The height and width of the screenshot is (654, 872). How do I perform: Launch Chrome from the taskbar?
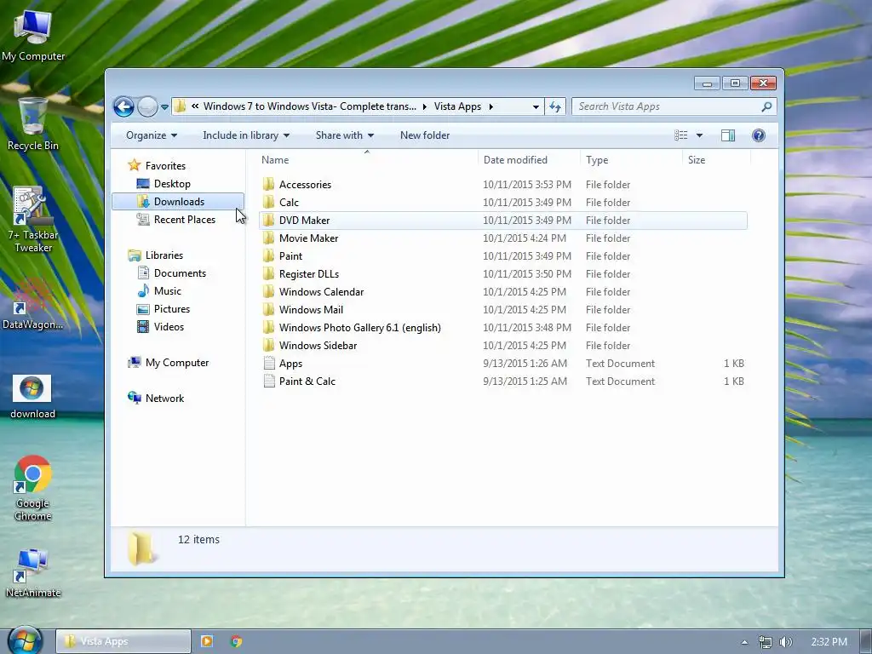[x=237, y=641]
